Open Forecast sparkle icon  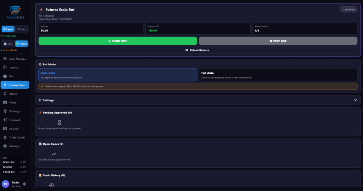click(x=5, y=120)
